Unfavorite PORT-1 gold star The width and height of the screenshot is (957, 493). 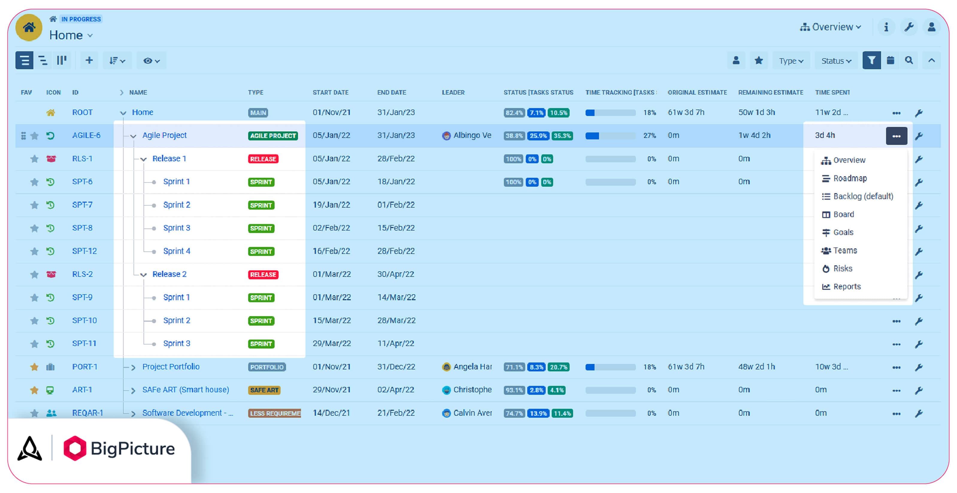pyautogui.click(x=34, y=367)
